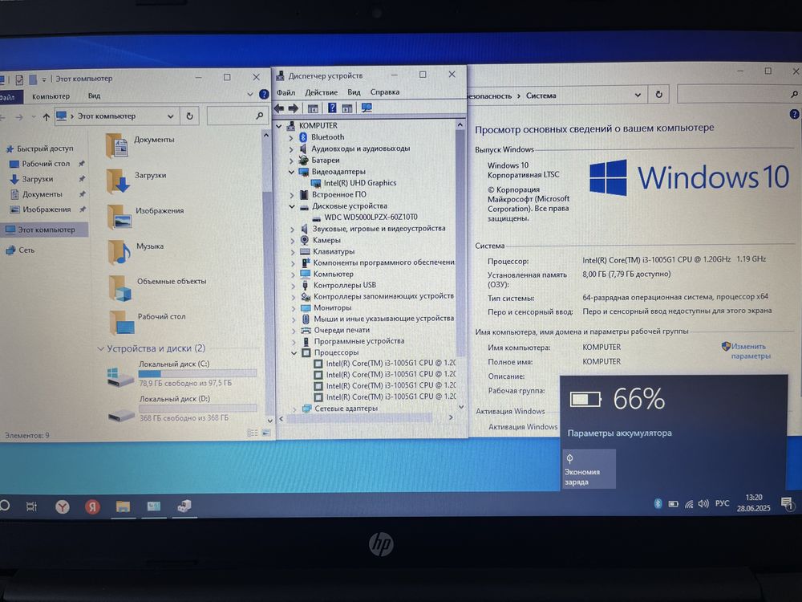802x602 pixels.
Task: Open the notification center icon
Action: (x=788, y=504)
